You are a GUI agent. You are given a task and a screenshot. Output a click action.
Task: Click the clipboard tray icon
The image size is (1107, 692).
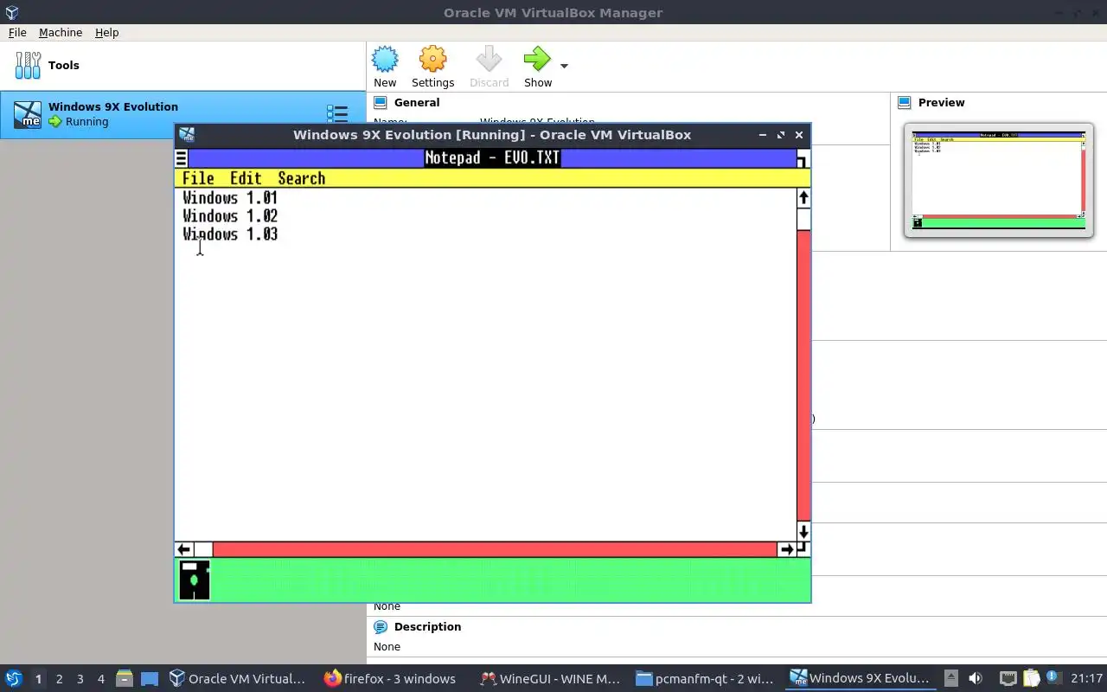point(1031,679)
